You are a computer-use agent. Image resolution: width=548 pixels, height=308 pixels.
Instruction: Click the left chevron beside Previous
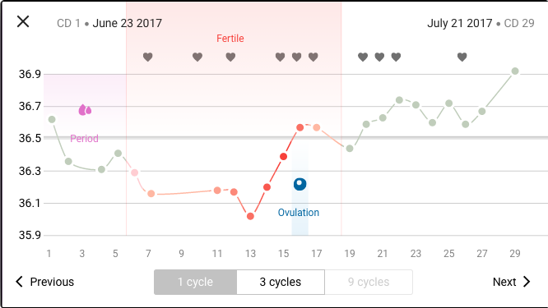click(19, 282)
